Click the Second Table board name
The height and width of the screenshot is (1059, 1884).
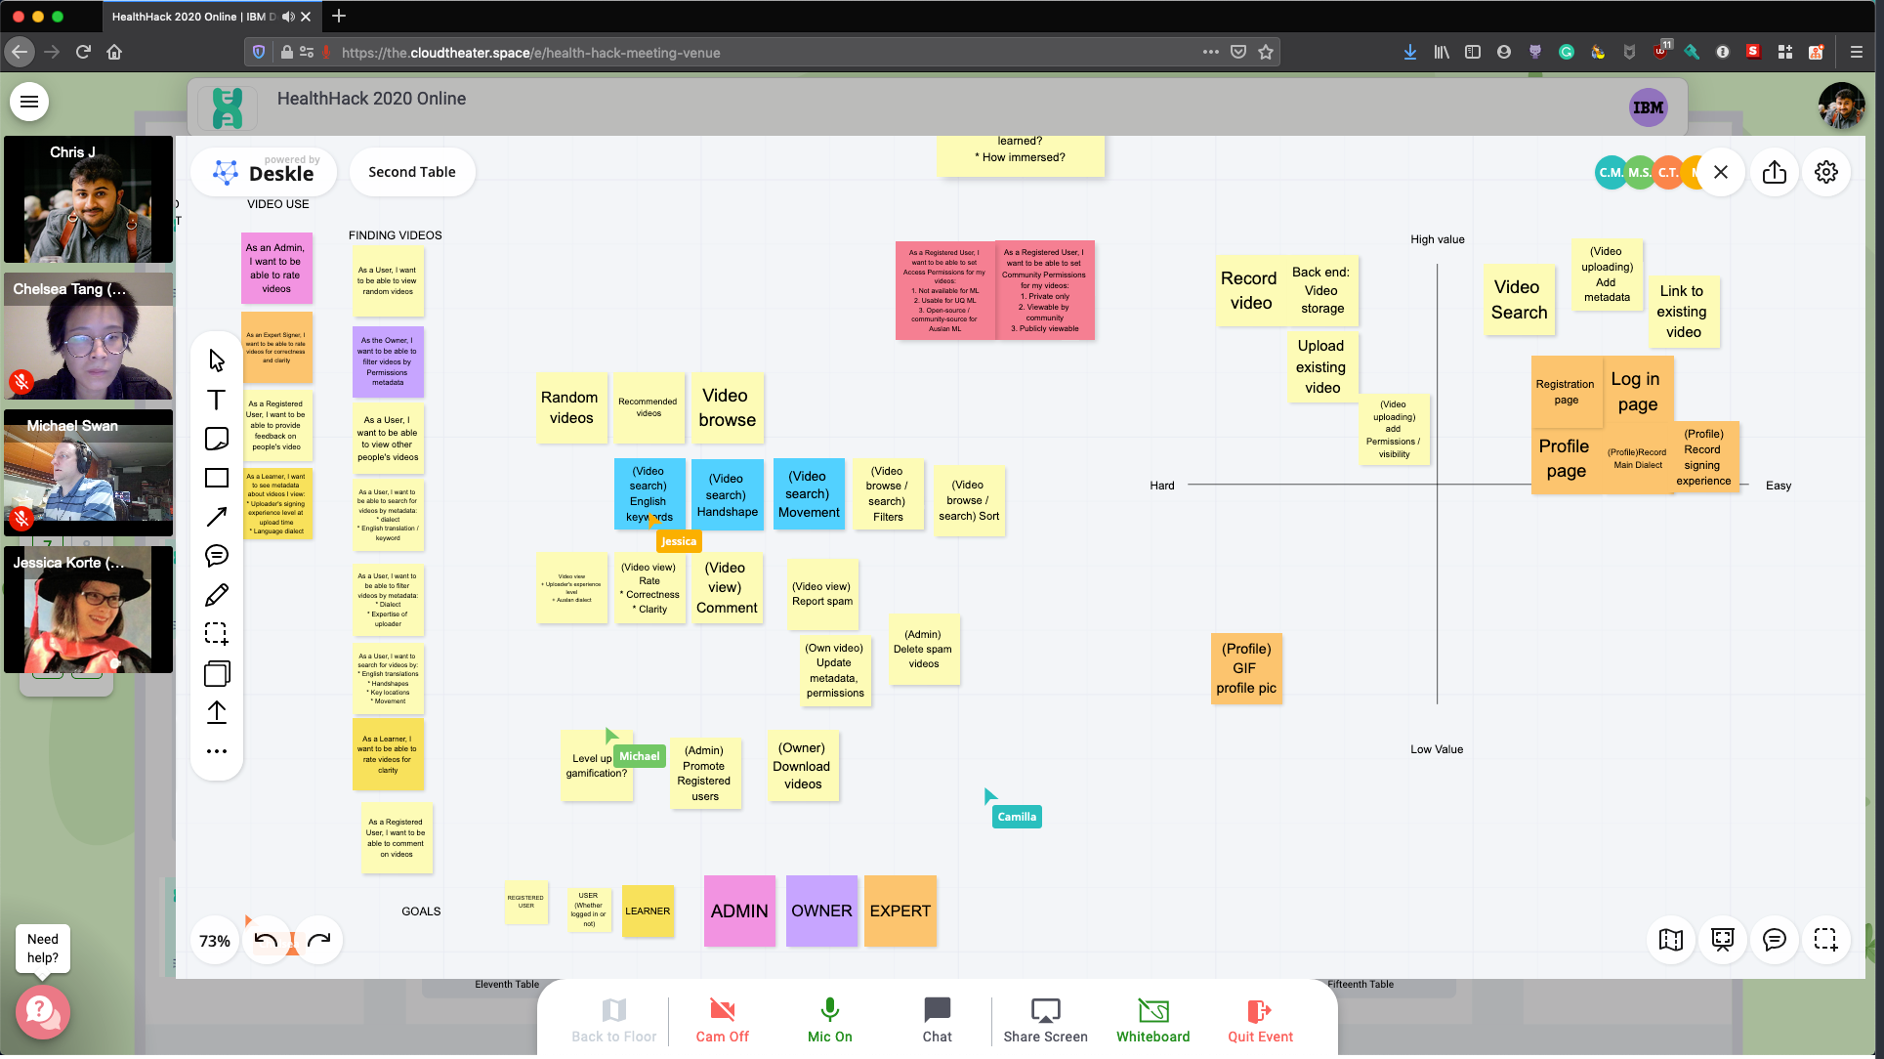[x=412, y=172]
